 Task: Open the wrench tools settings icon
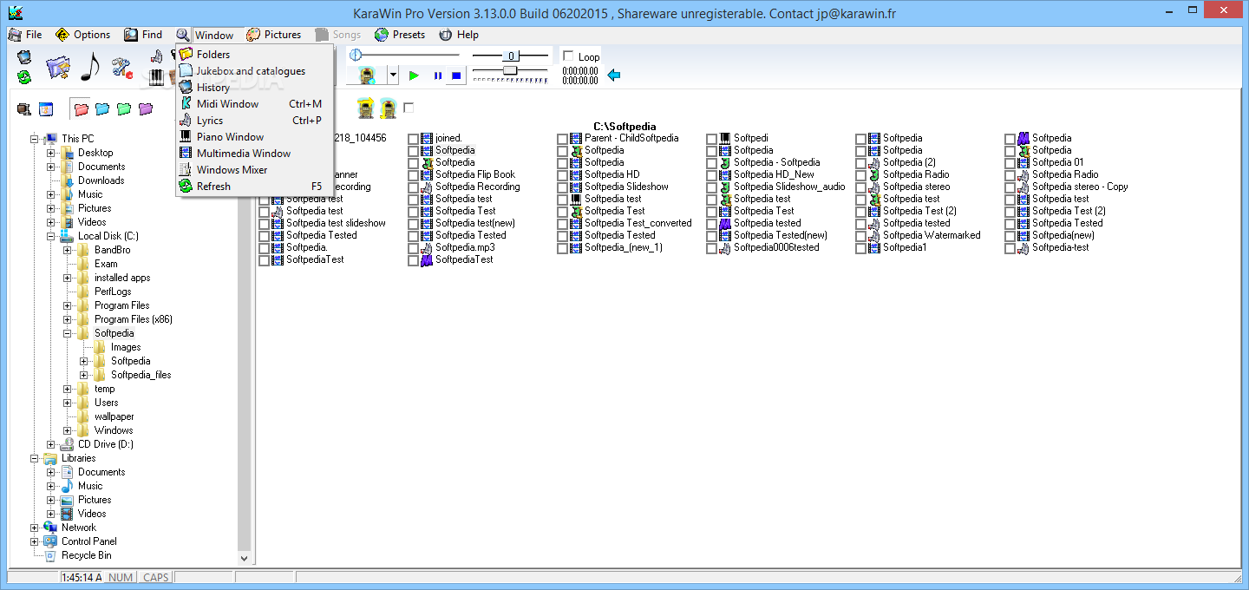pyautogui.click(x=121, y=68)
